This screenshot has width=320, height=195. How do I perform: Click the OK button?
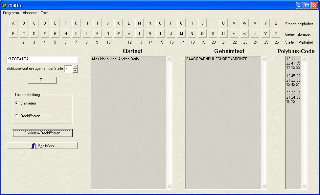pos(42,80)
